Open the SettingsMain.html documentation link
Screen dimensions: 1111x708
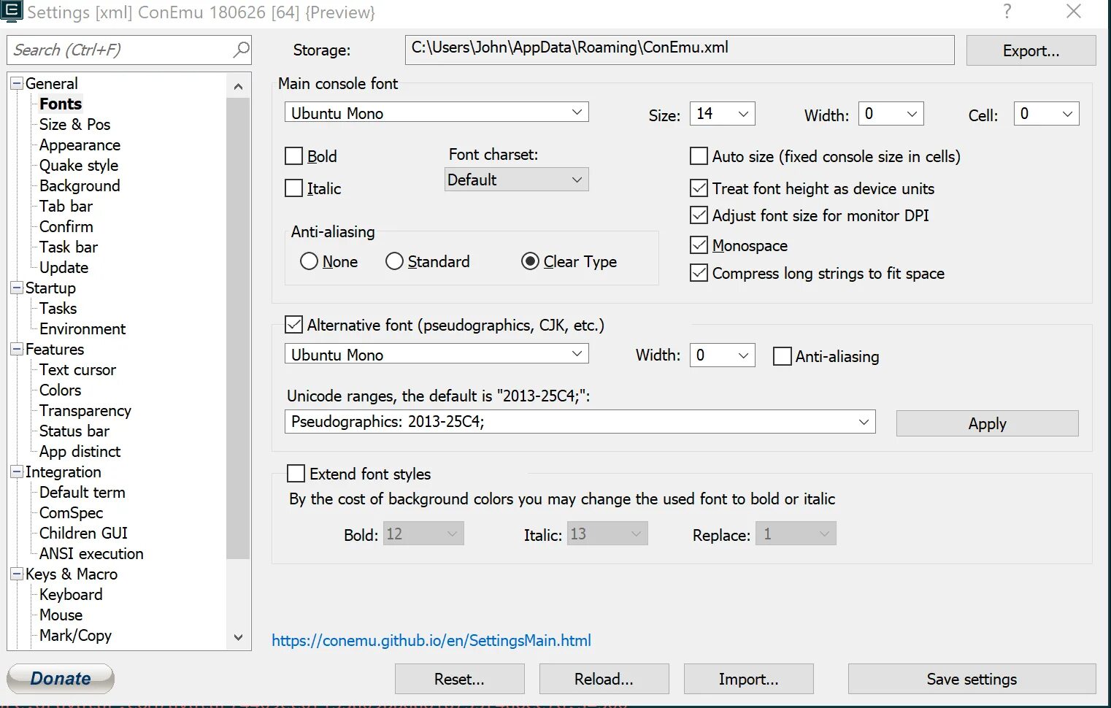(x=430, y=640)
